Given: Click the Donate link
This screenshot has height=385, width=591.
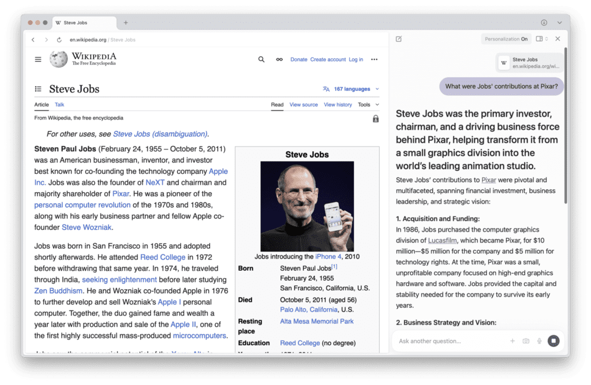Looking at the screenshot, I should tap(298, 59).
